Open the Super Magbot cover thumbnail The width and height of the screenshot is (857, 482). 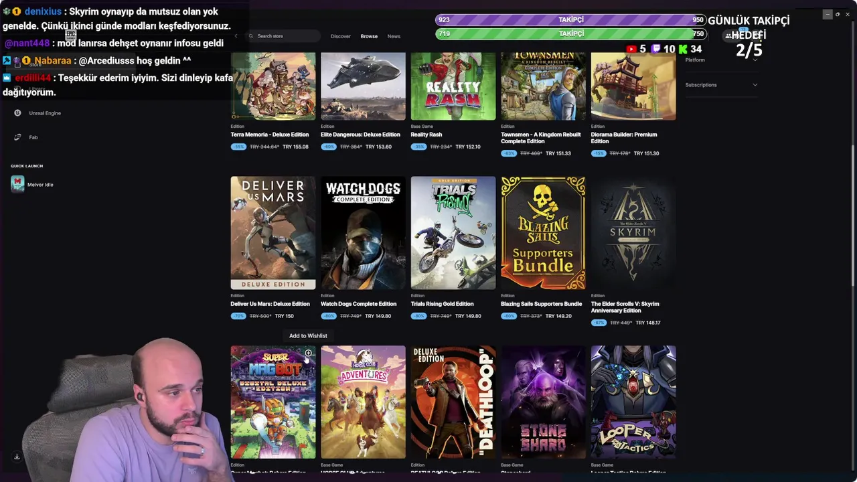click(273, 402)
